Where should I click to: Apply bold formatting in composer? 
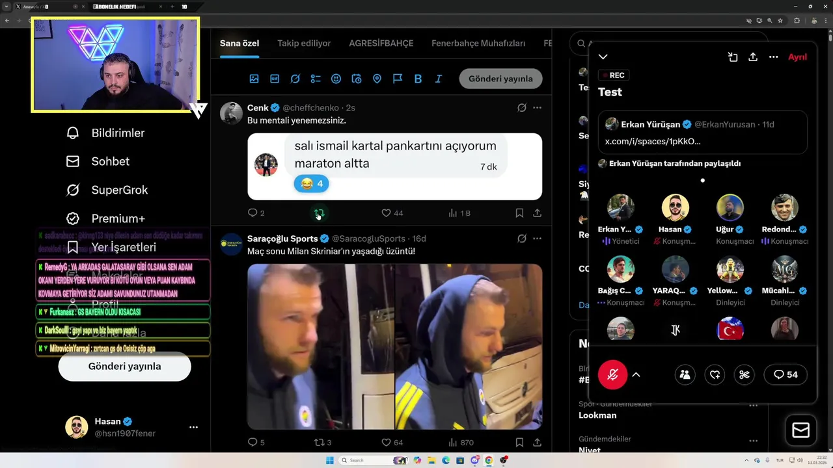click(418, 79)
